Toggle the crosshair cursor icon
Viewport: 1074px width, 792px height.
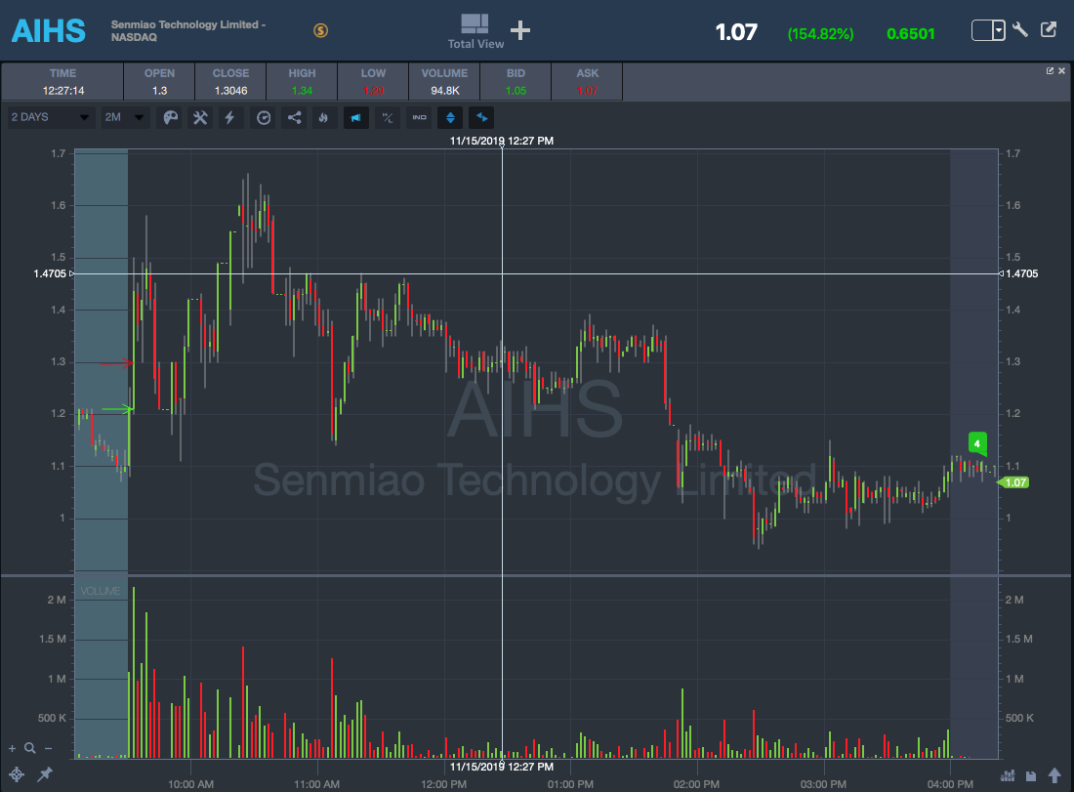pos(17,774)
